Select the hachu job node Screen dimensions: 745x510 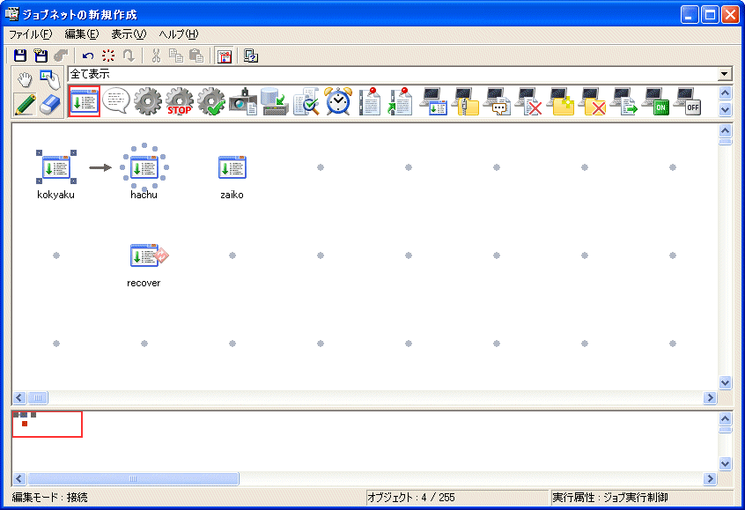(x=144, y=167)
